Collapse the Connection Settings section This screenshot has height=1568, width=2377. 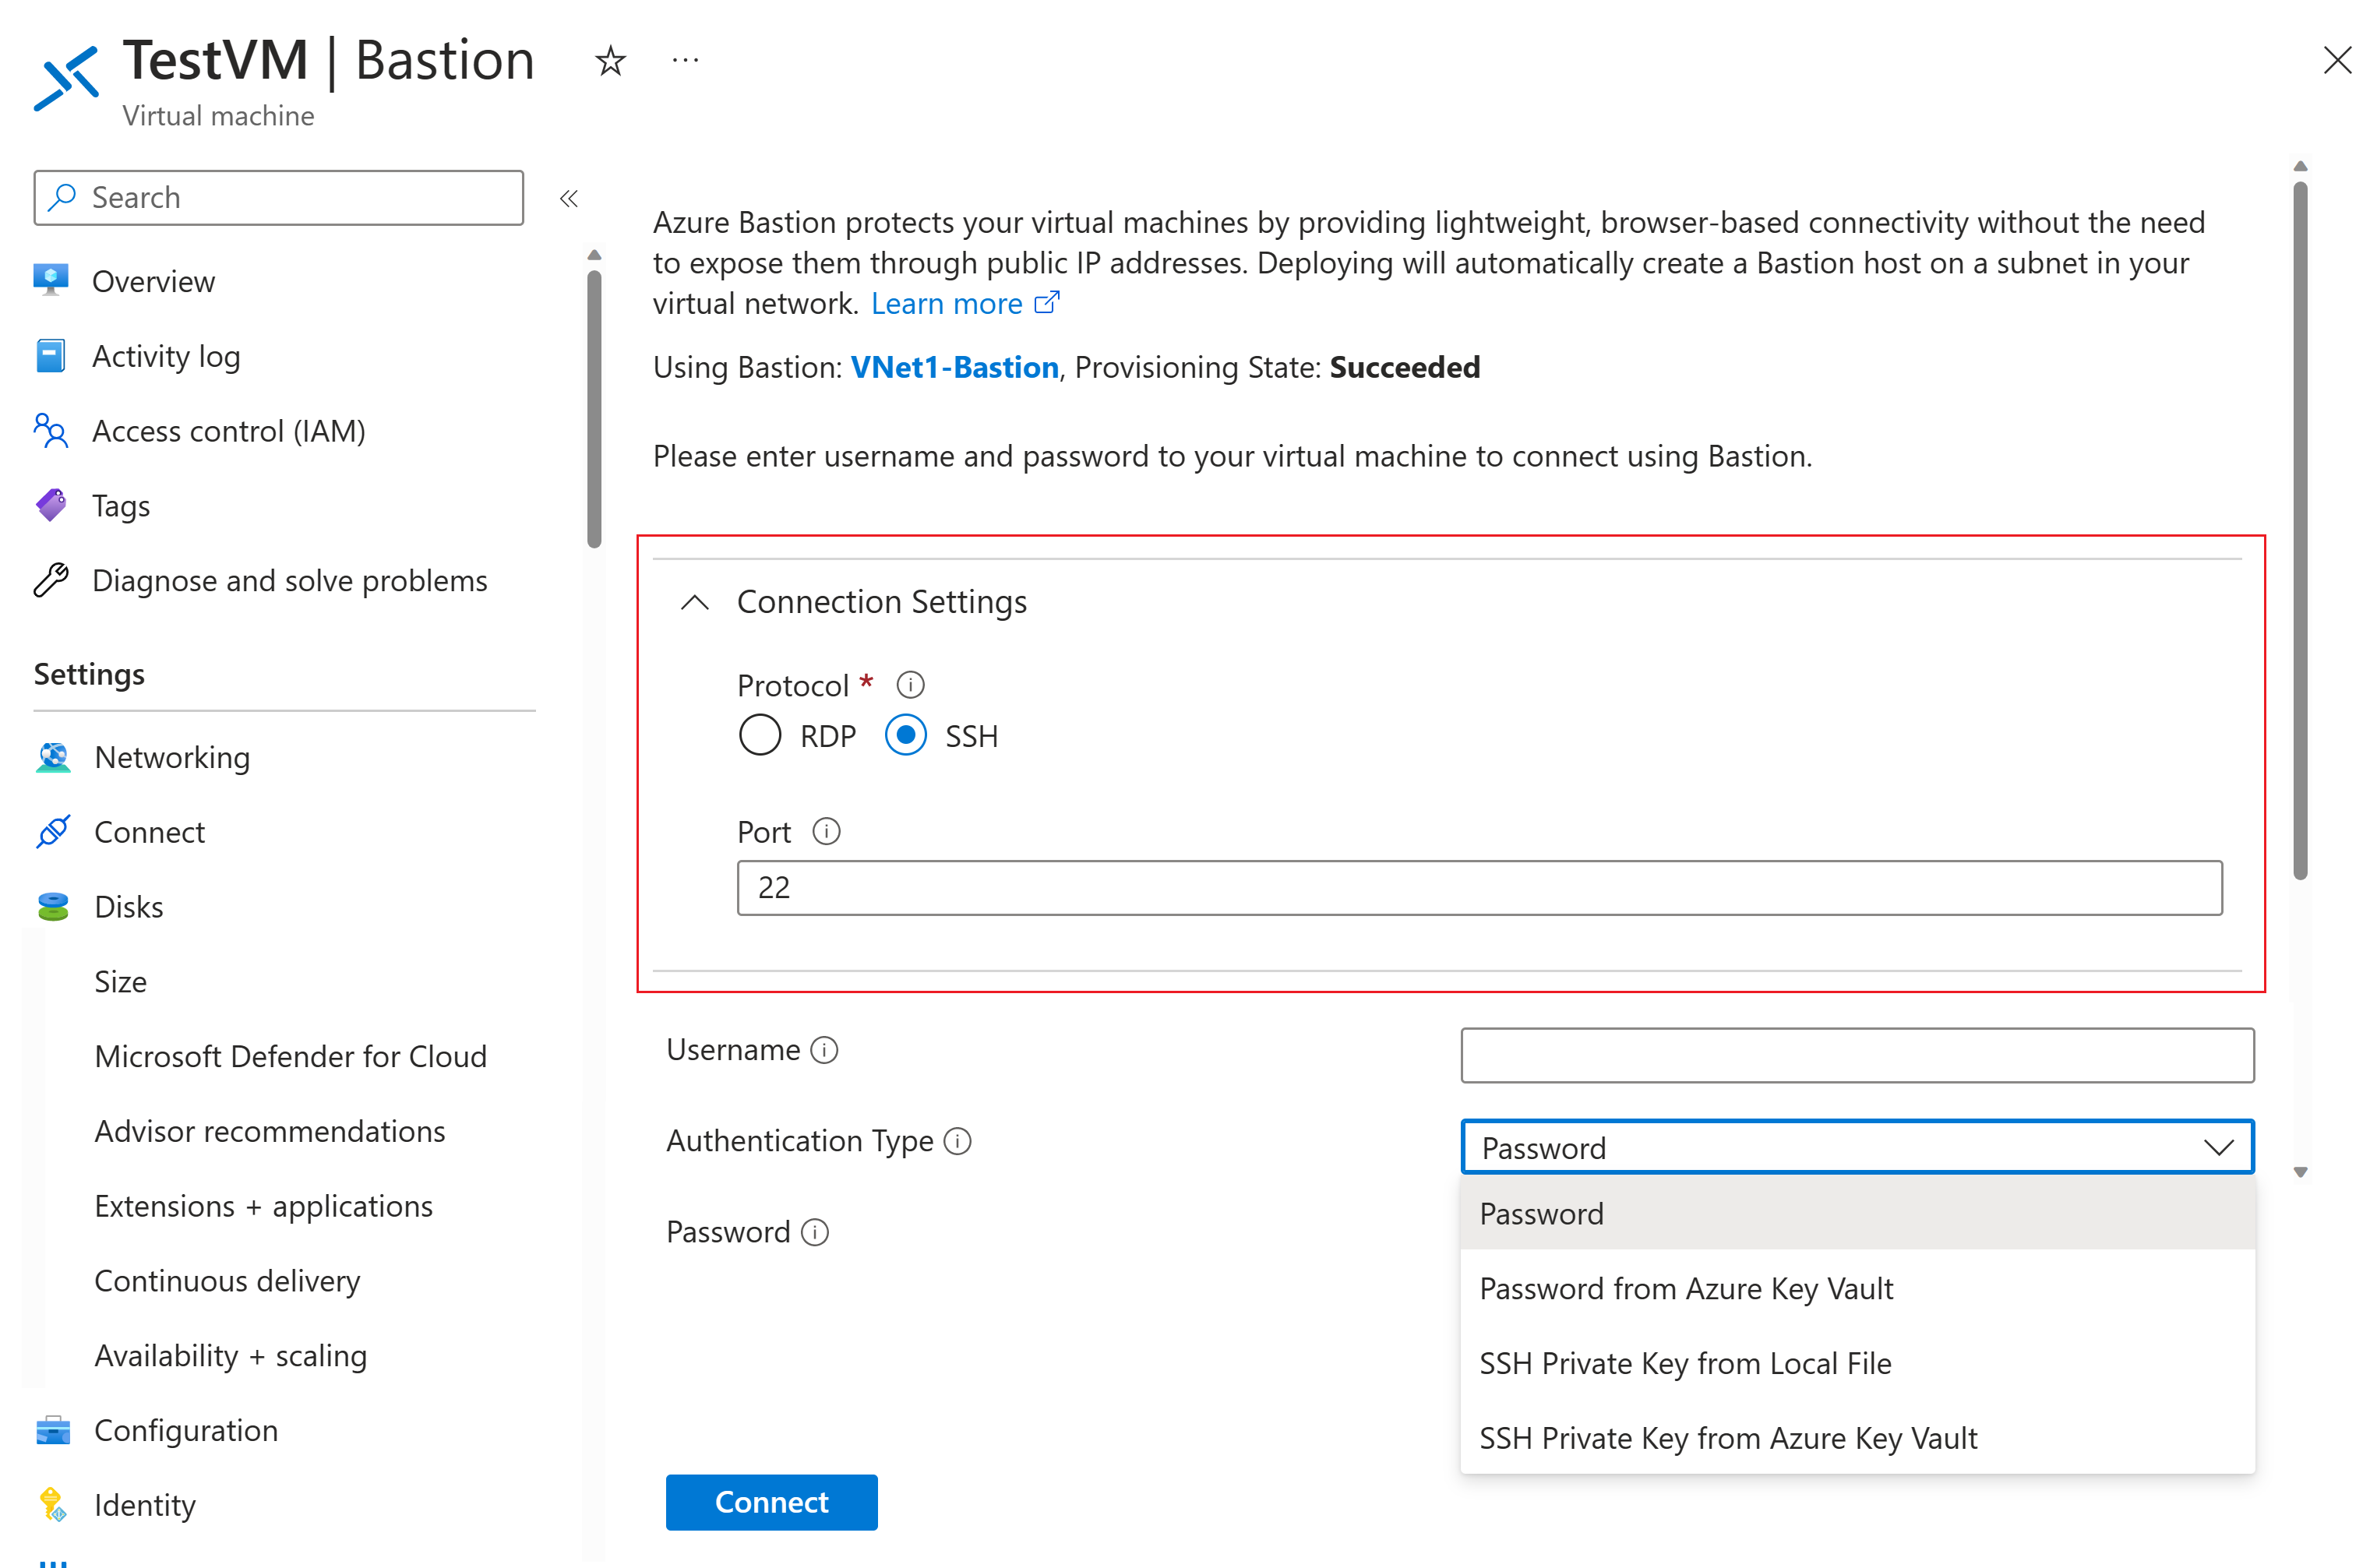tap(695, 602)
